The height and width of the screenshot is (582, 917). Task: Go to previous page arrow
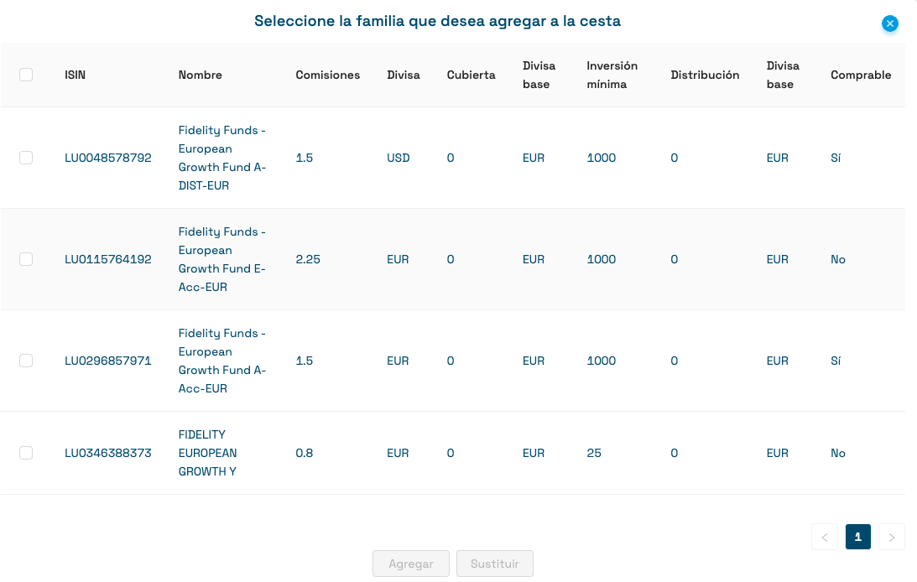(825, 537)
